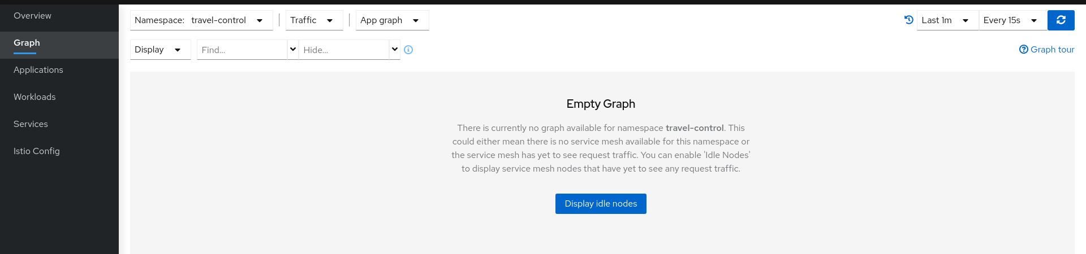The height and width of the screenshot is (254, 1086).
Task: Expand the Display options dropdown
Action: (x=160, y=50)
